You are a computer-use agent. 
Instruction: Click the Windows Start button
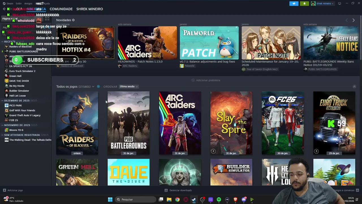pos(110,199)
